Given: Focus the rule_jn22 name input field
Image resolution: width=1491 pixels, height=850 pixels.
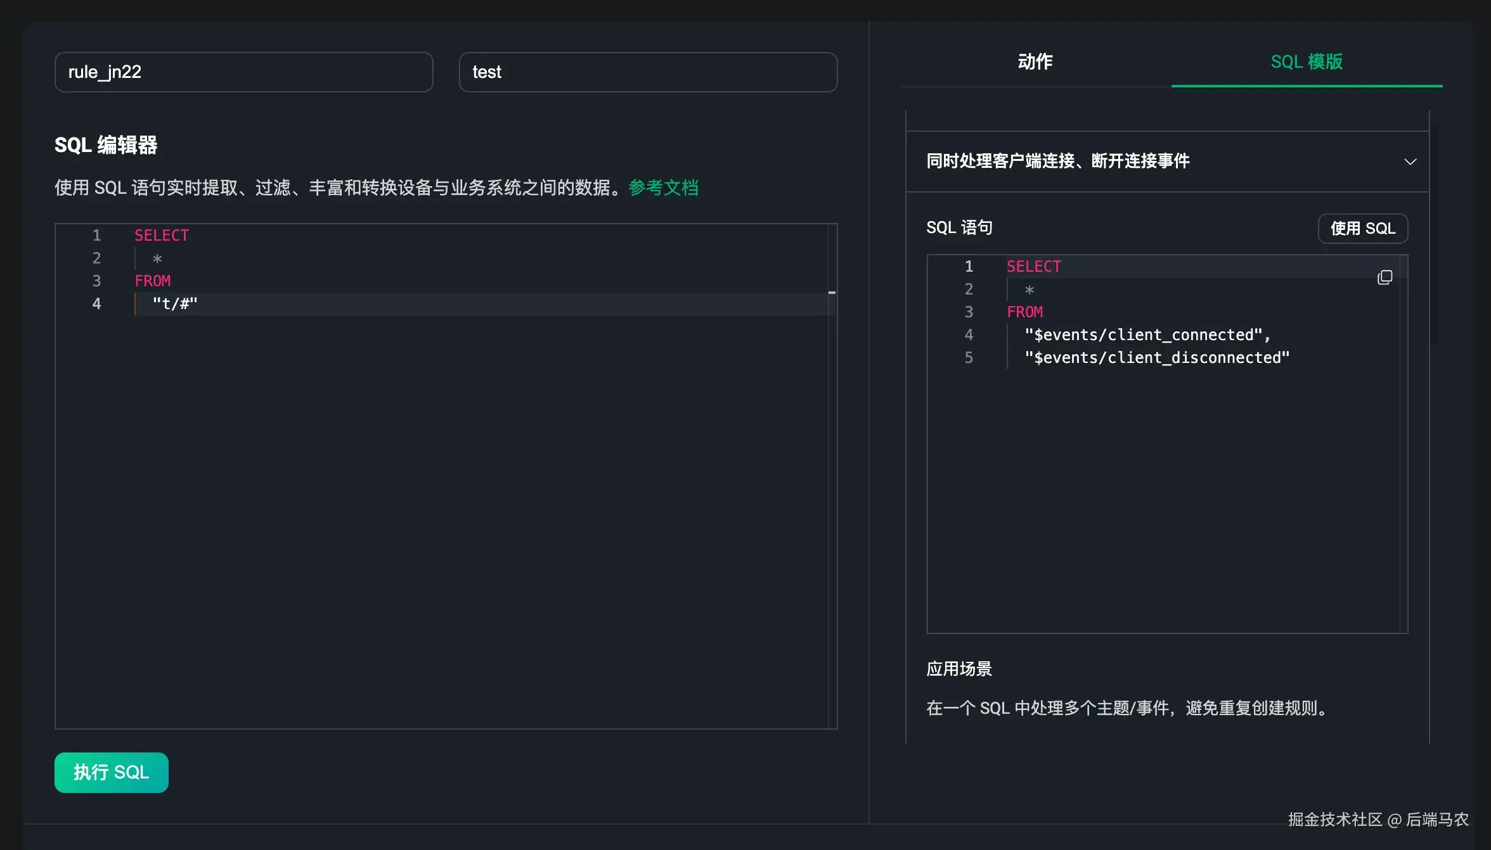Looking at the screenshot, I should pos(243,72).
